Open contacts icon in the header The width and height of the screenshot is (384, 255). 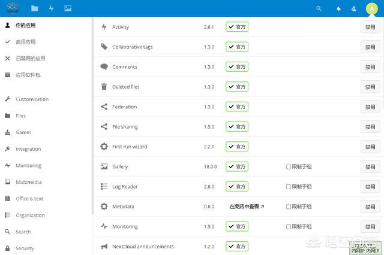353,9
